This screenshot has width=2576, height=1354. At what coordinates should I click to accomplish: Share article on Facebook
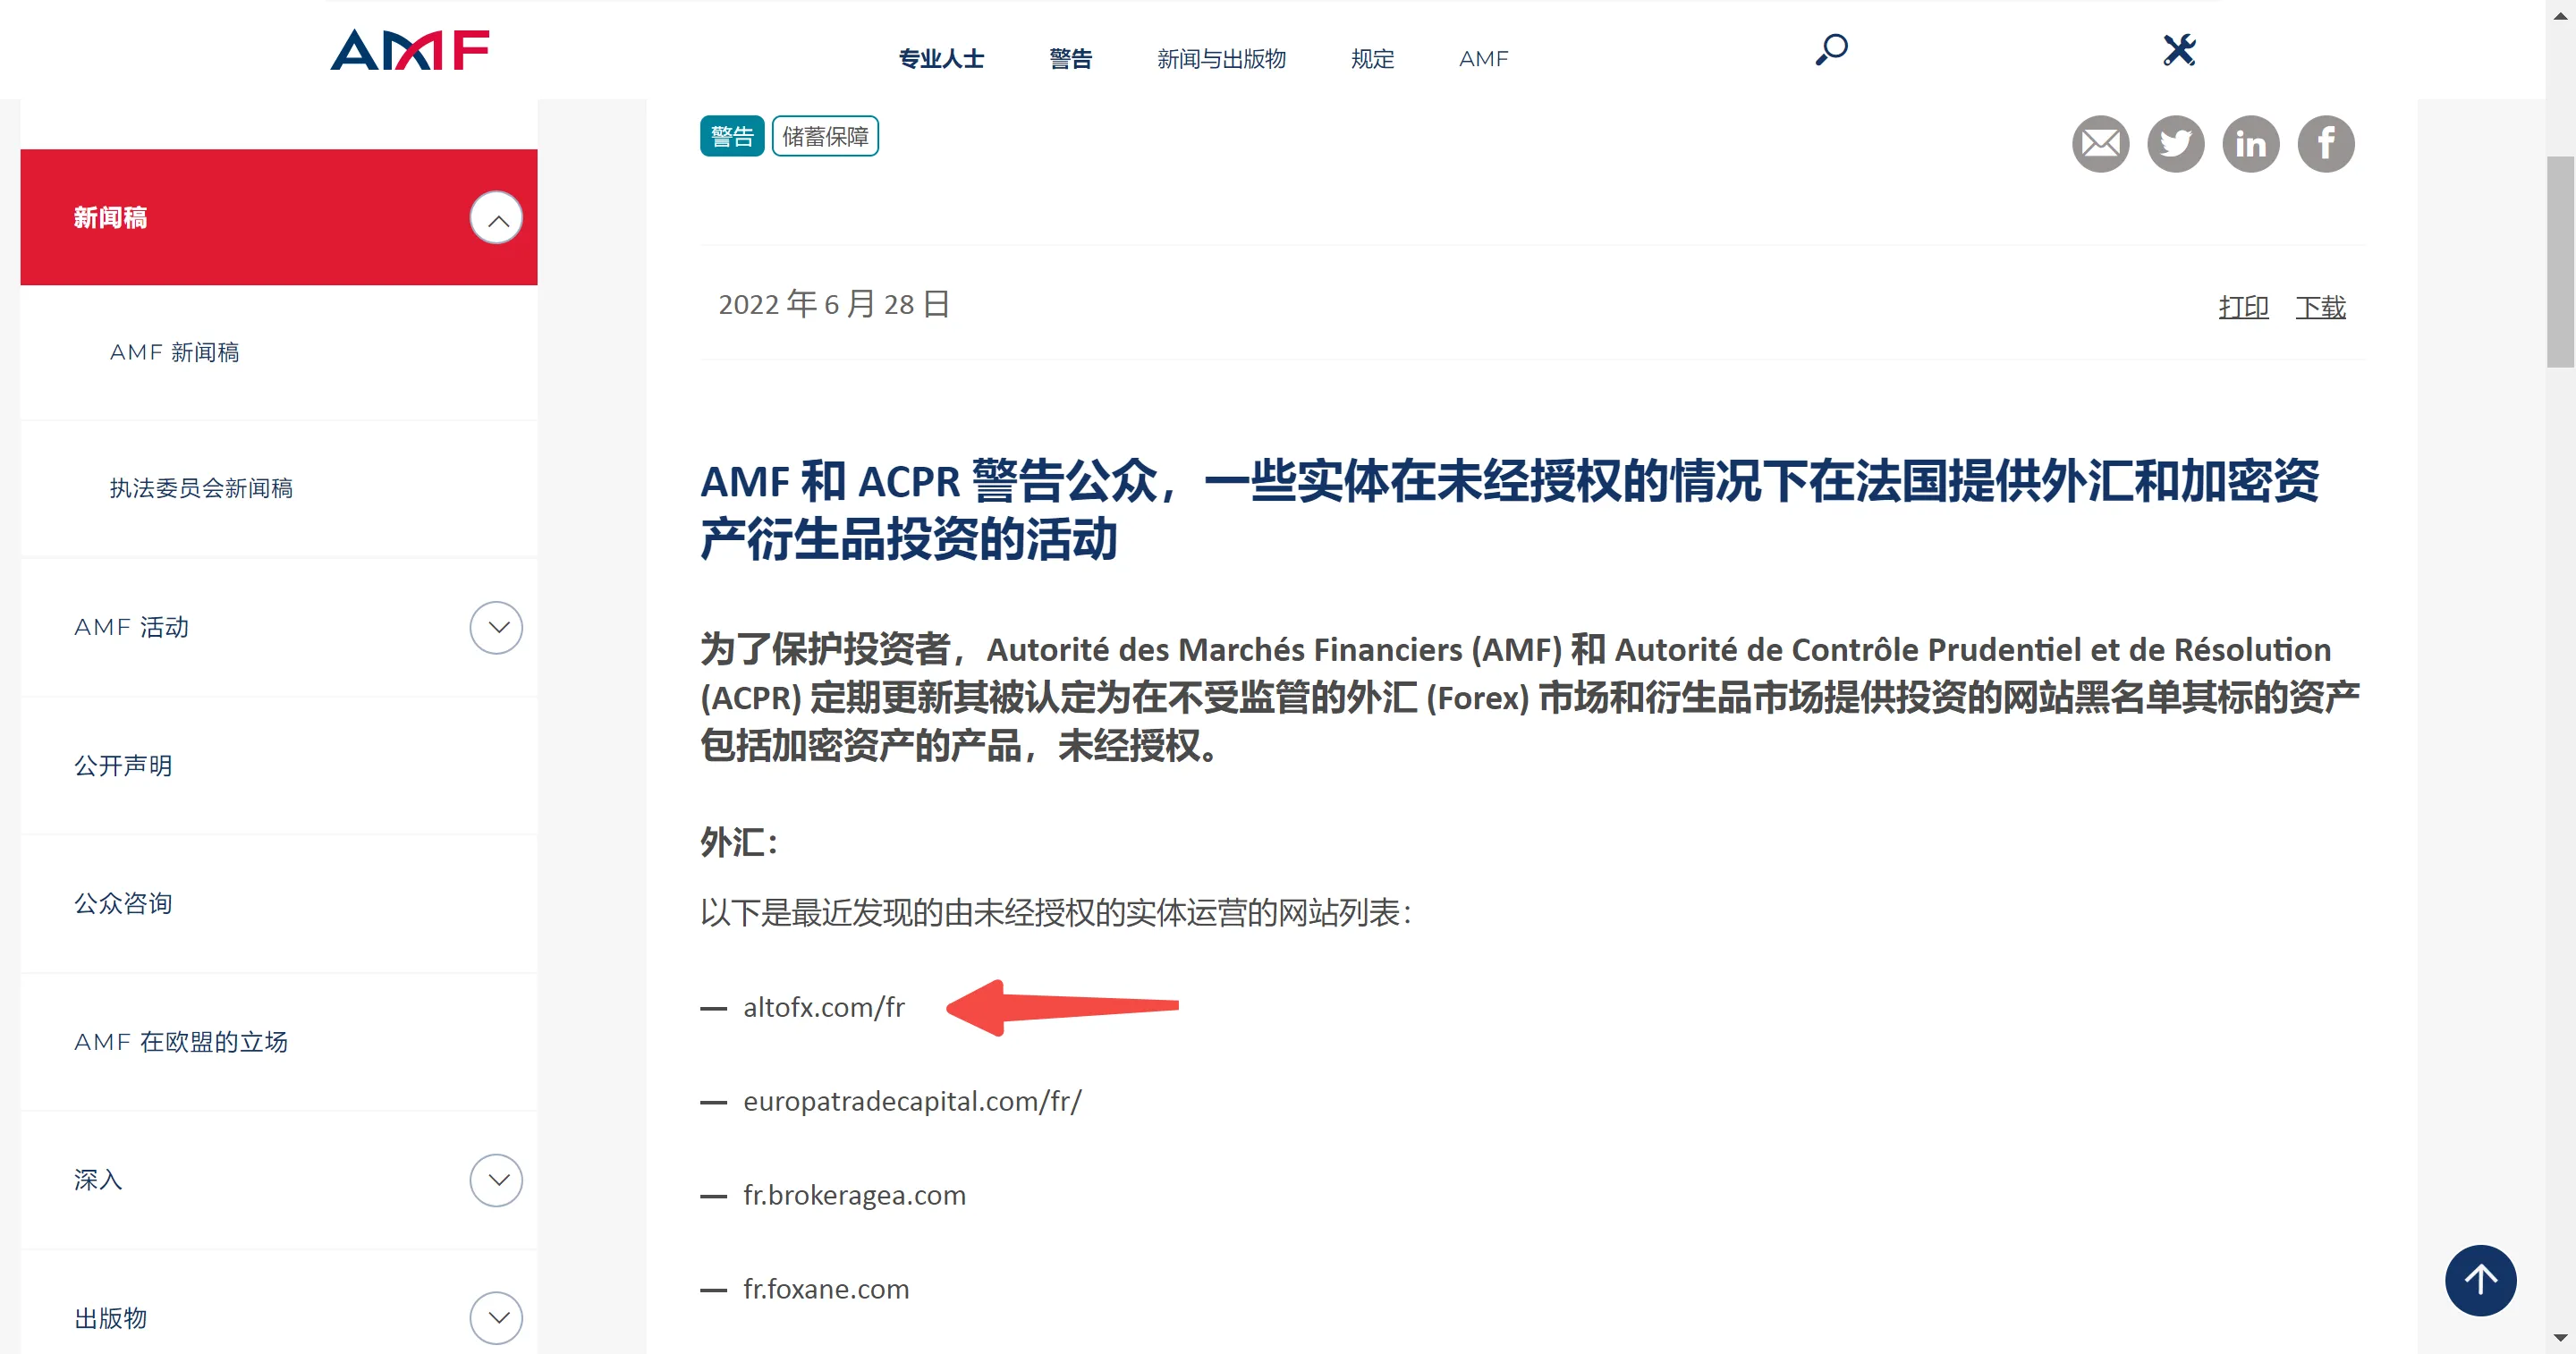tap(2326, 144)
